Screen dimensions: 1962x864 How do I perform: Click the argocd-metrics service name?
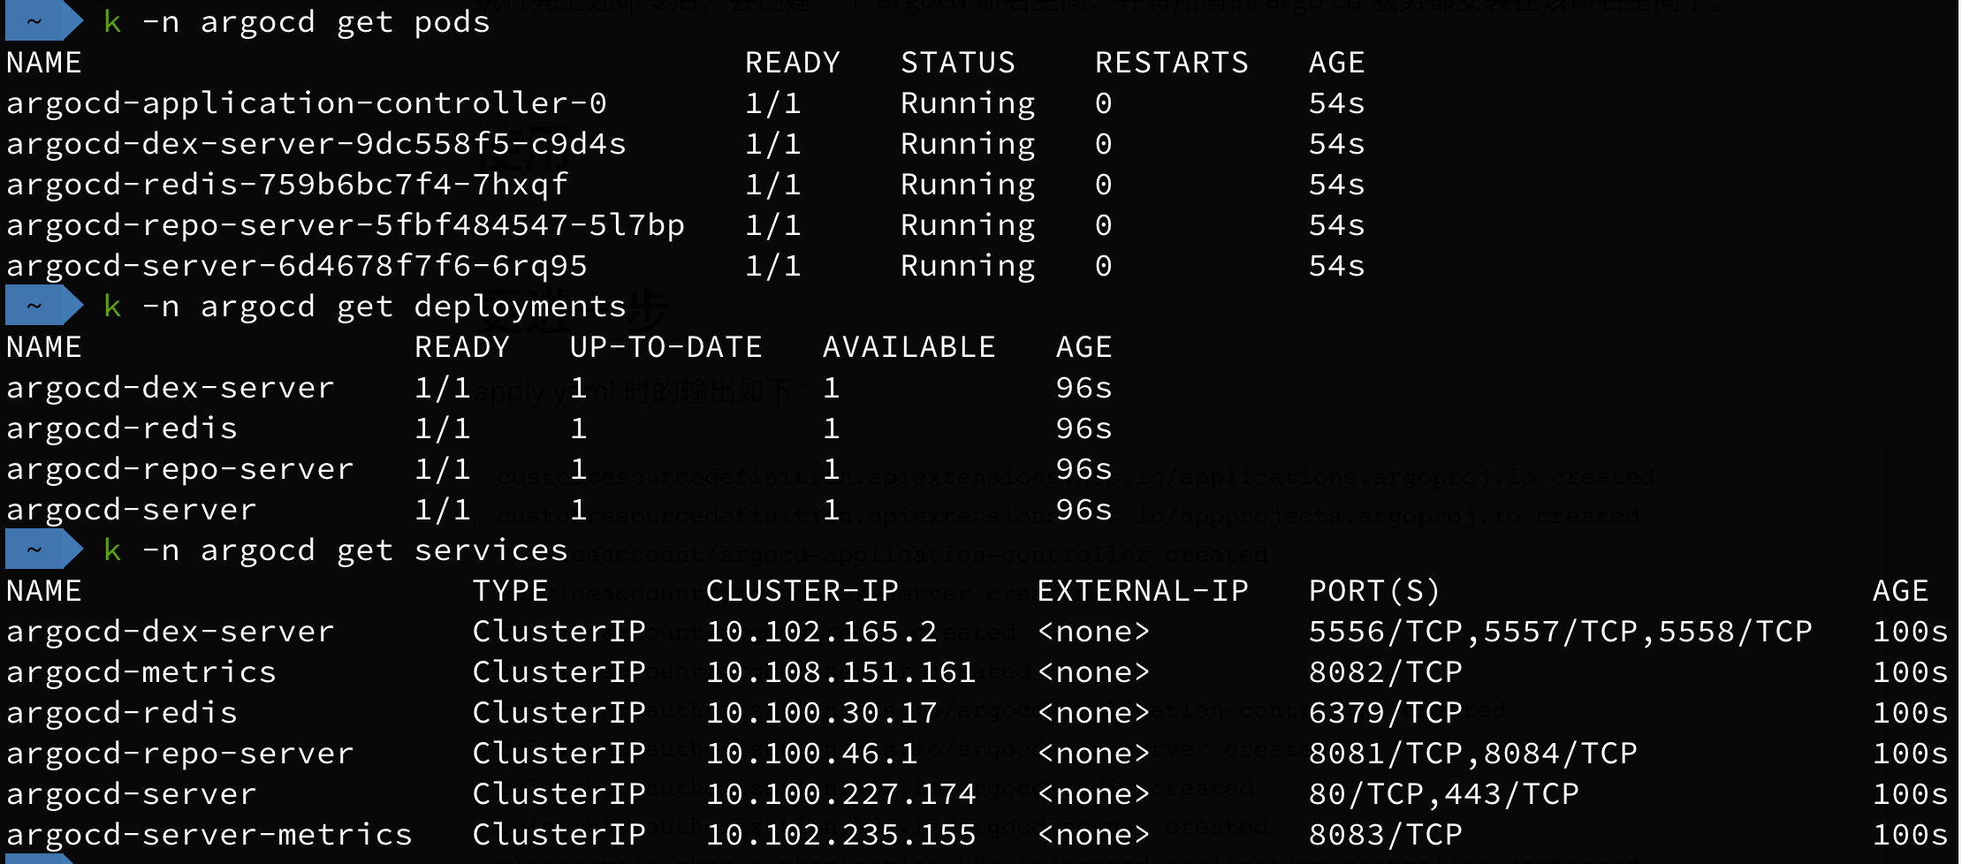pos(141,672)
